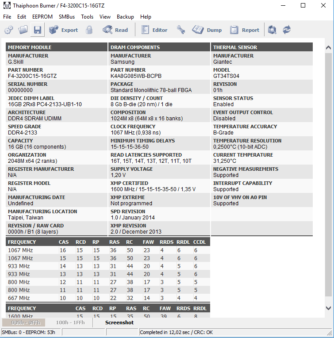The width and height of the screenshot is (334, 338).
Task: Open the File menu
Action: tap(7, 17)
